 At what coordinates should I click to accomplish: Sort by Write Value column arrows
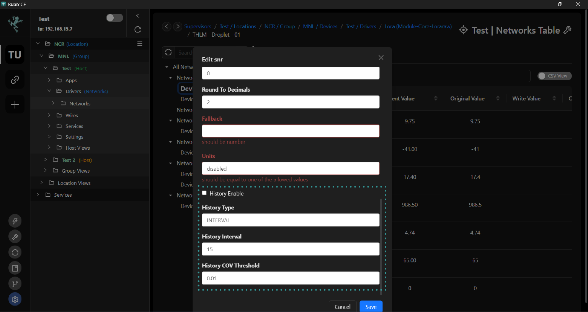554,99
